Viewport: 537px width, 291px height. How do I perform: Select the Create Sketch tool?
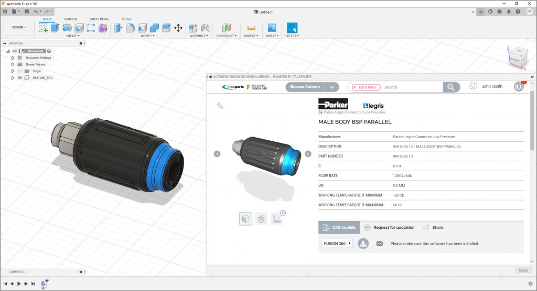(44, 28)
